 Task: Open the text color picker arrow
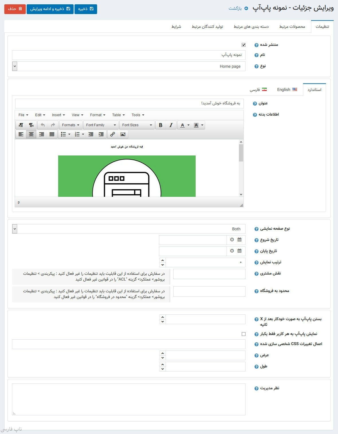click(188, 125)
